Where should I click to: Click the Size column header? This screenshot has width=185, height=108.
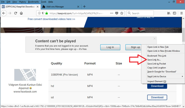119,63
